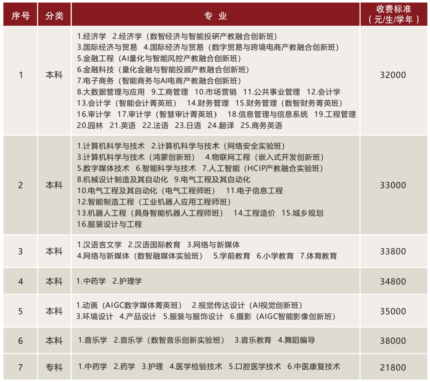Click major 14.工程造价
Image resolution: width=430 pixels, height=382 pixels.
[x=254, y=213]
